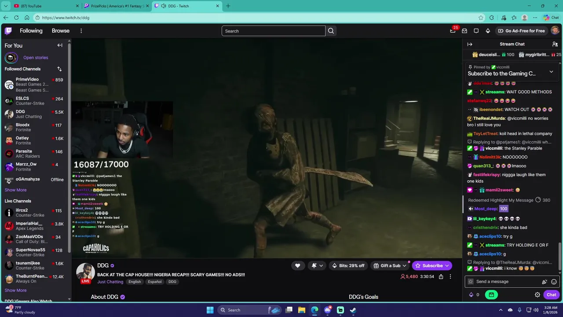Open the stream three-dot options menu
This screenshot has height=317, width=563.
[450, 276]
